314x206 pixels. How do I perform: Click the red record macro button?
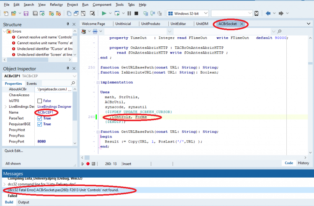point(88,164)
